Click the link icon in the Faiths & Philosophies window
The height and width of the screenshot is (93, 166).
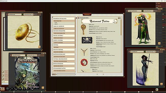point(11,55)
